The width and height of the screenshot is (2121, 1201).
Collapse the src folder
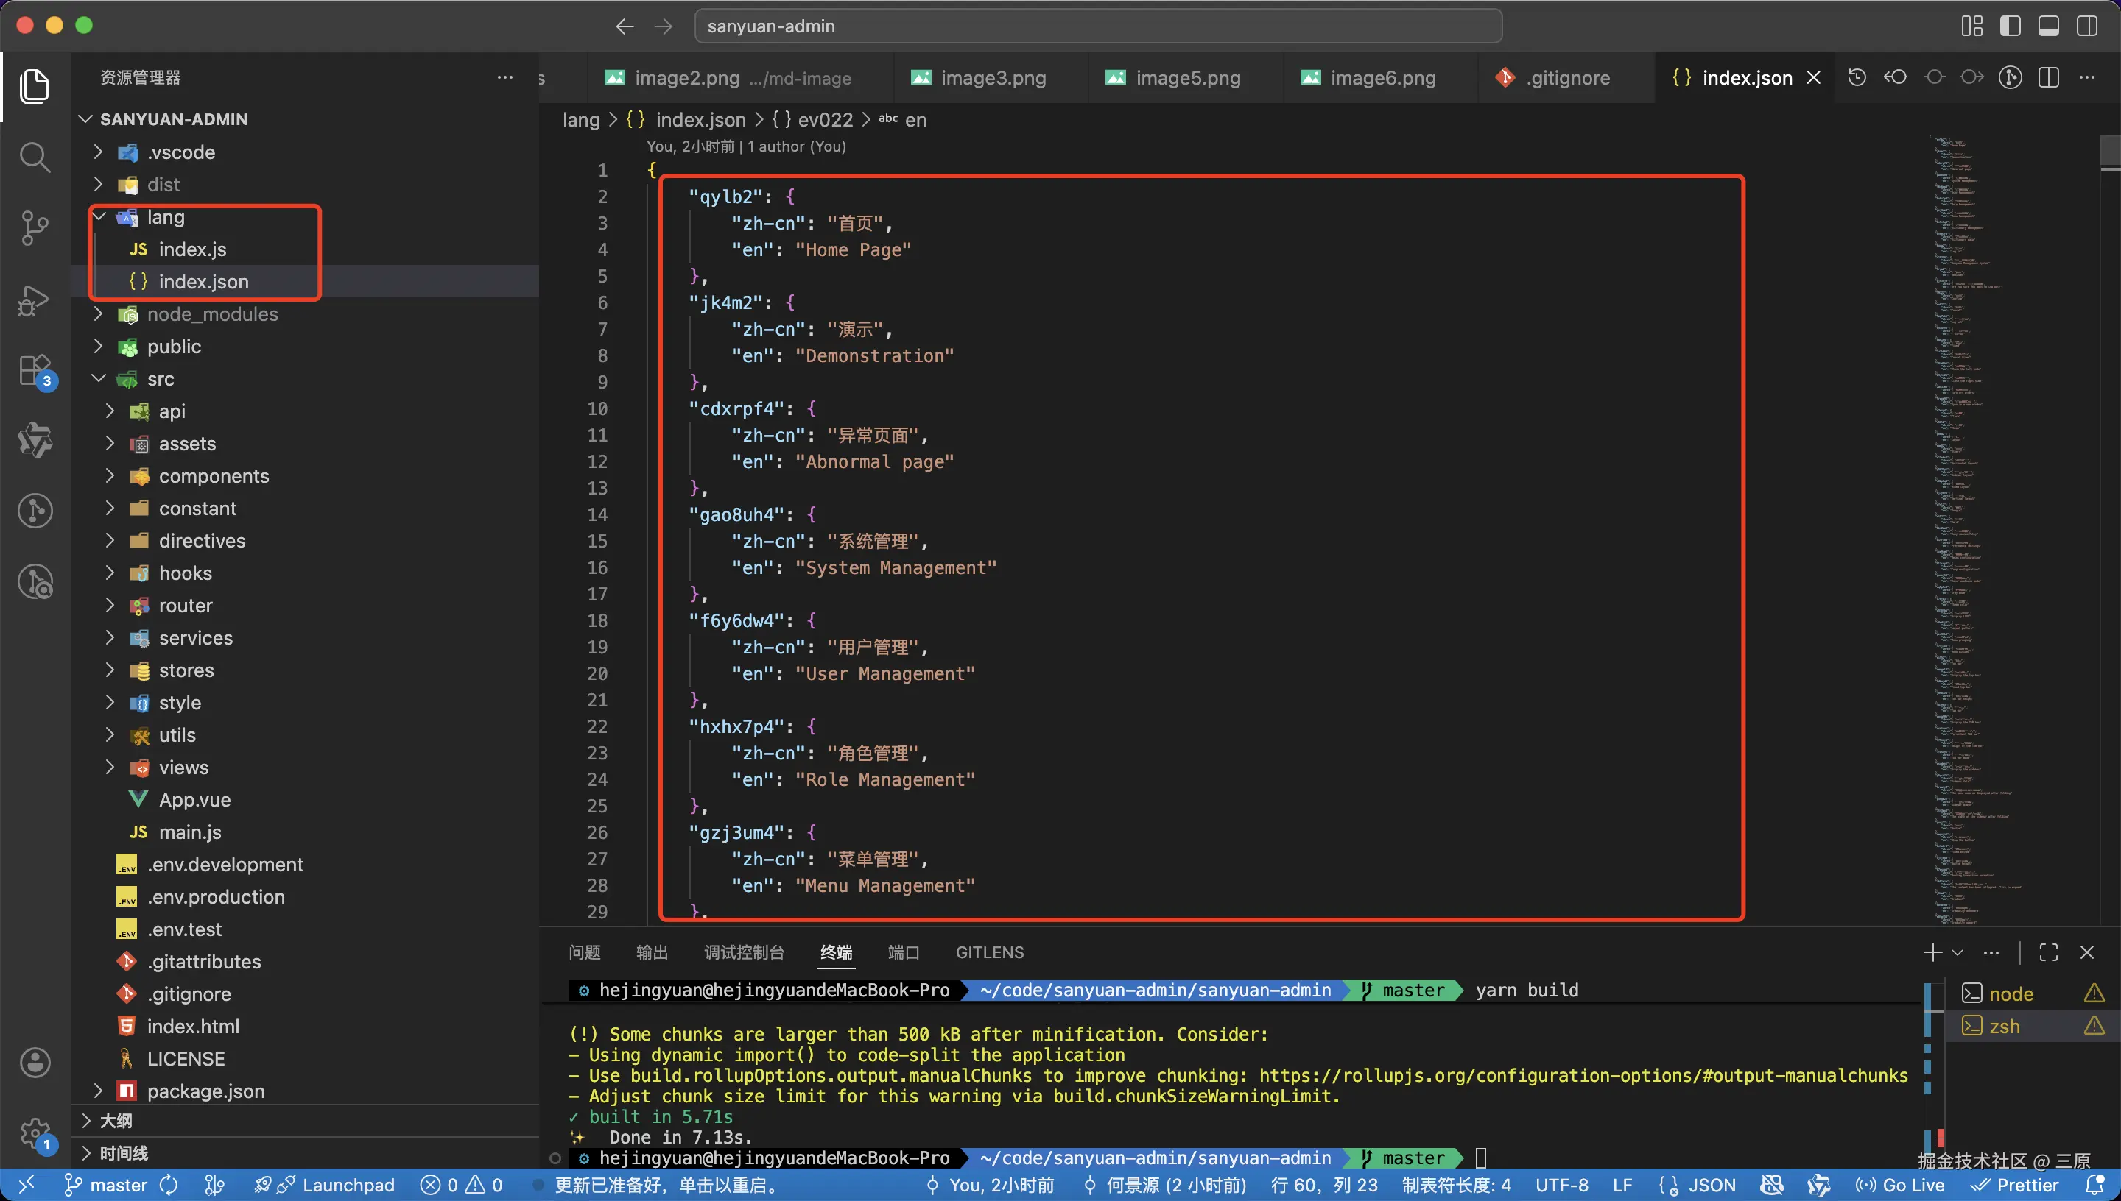pos(160,380)
